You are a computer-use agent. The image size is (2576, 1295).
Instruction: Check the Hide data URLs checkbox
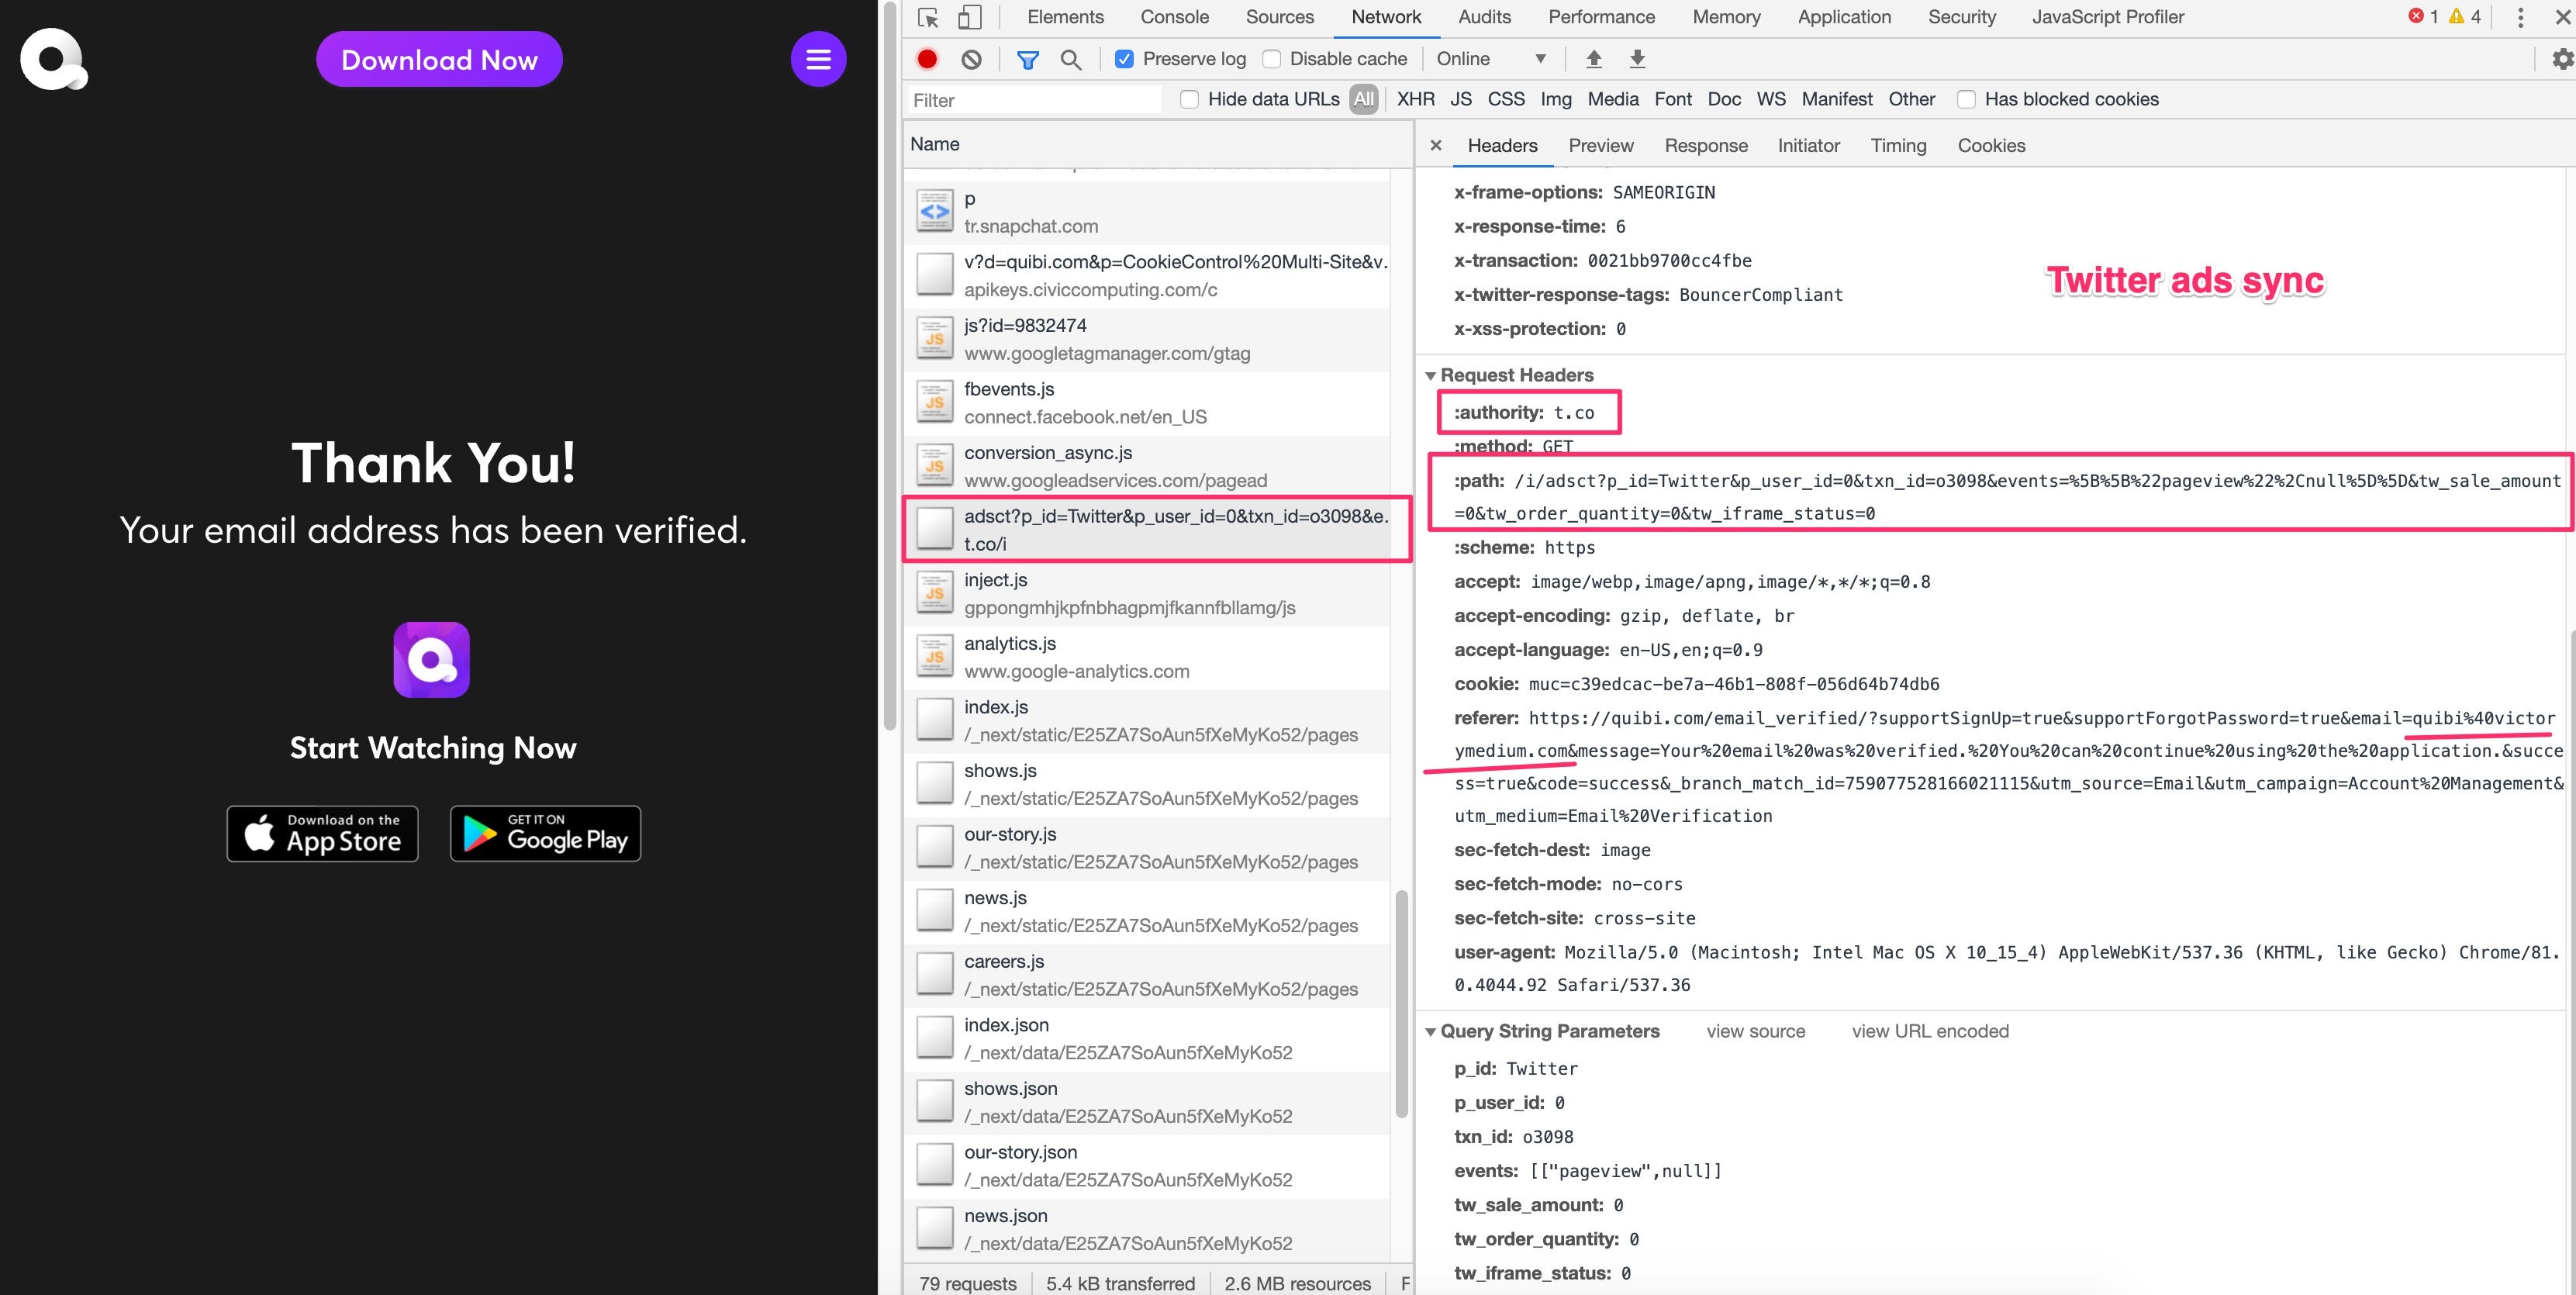[1189, 99]
